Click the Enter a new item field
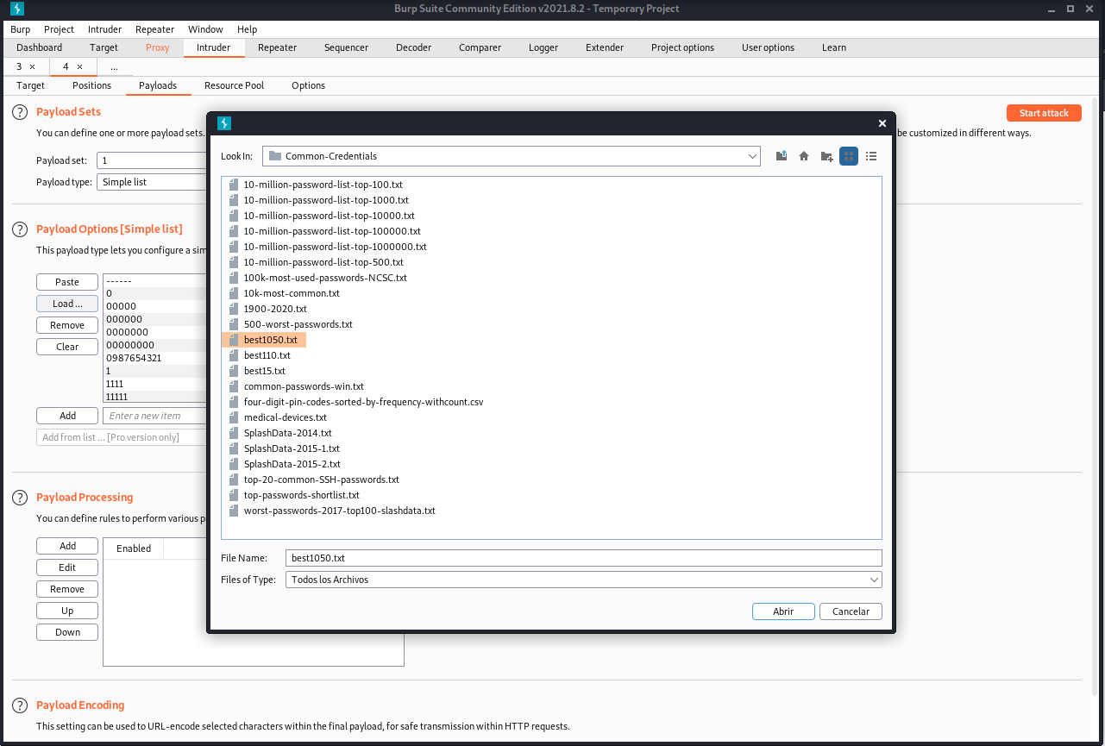Image resolution: width=1105 pixels, height=746 pixels. click(155, 416)
